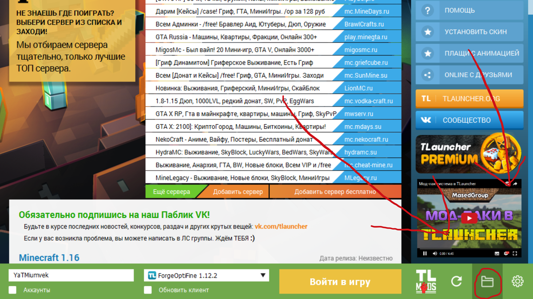Viewport: 533px width, 299px height.
Task: Enter fullscreen using the video fullscreen icon
Action: coord(515,253)
